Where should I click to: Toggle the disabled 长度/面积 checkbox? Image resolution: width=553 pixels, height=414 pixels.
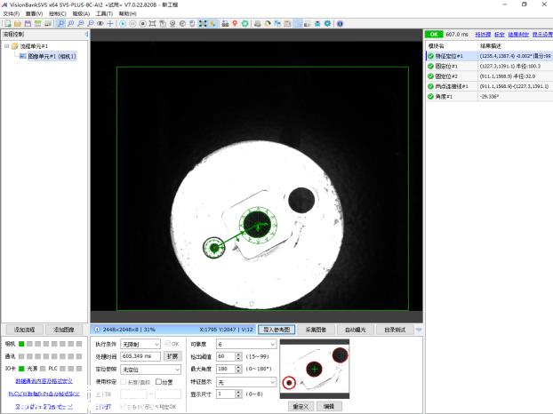(124, 382)
